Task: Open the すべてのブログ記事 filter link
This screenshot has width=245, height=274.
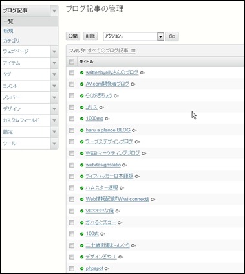Action: click(108, 51)
